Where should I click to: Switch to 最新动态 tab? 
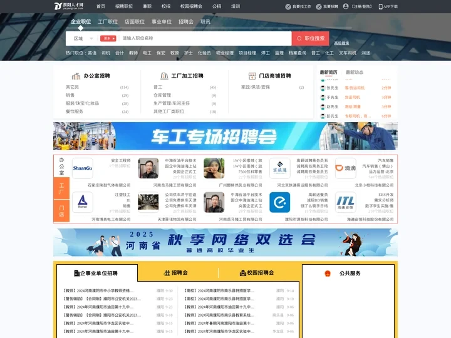355,72
